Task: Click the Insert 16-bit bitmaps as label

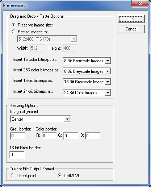Action: pos(33,80)
